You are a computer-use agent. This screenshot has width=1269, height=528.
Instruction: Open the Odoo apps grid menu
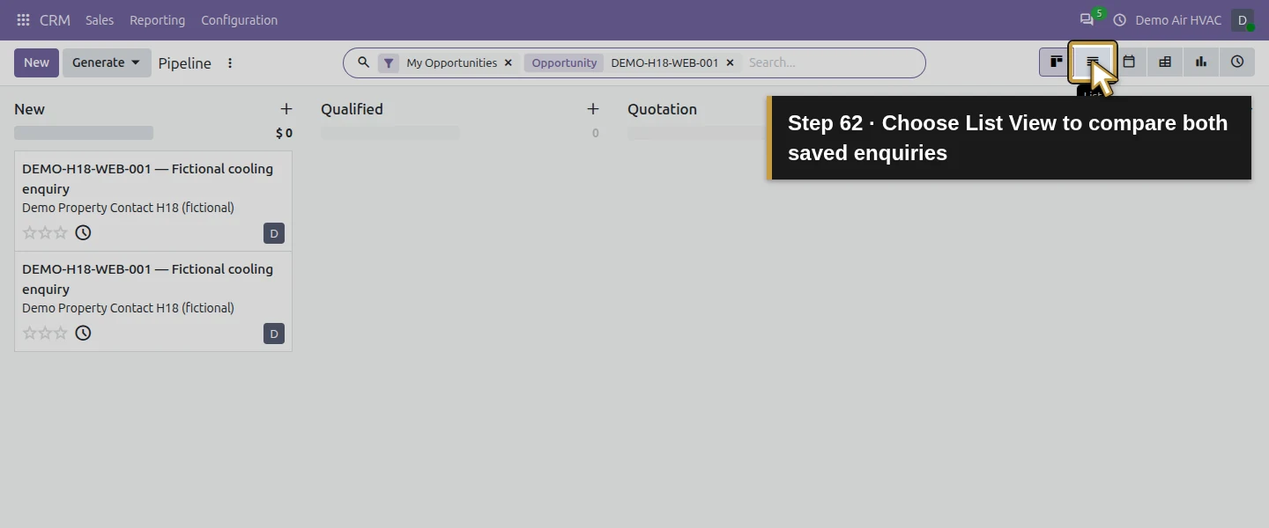pyautogui.click(x=23, y=19)
